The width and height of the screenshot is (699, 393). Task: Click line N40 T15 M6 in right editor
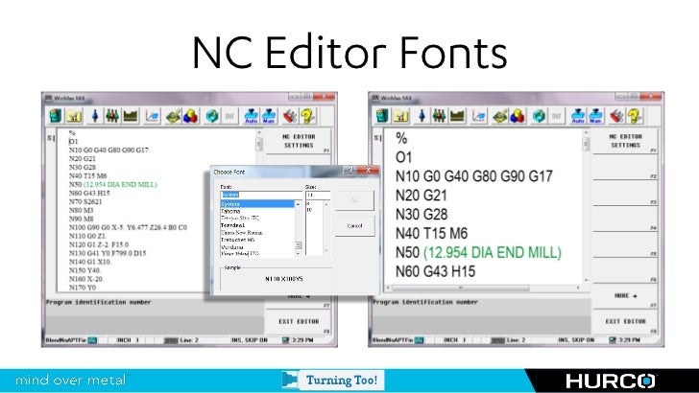[x=431, y=233]
